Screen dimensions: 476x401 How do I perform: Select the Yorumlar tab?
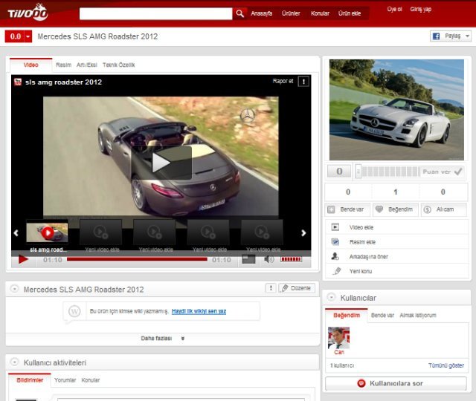(65, 380)
